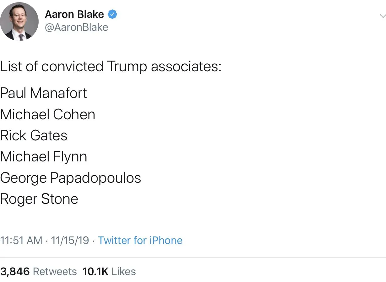Viewport: 386px width, 282px height.
Task: Click the word associates in tweet heading
Action: point(186,67)
